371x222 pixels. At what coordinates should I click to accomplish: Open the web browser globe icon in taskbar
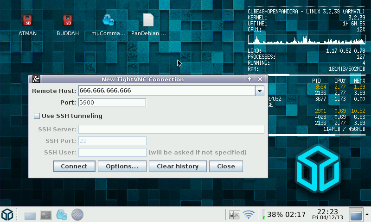click(x=77, y=215)
